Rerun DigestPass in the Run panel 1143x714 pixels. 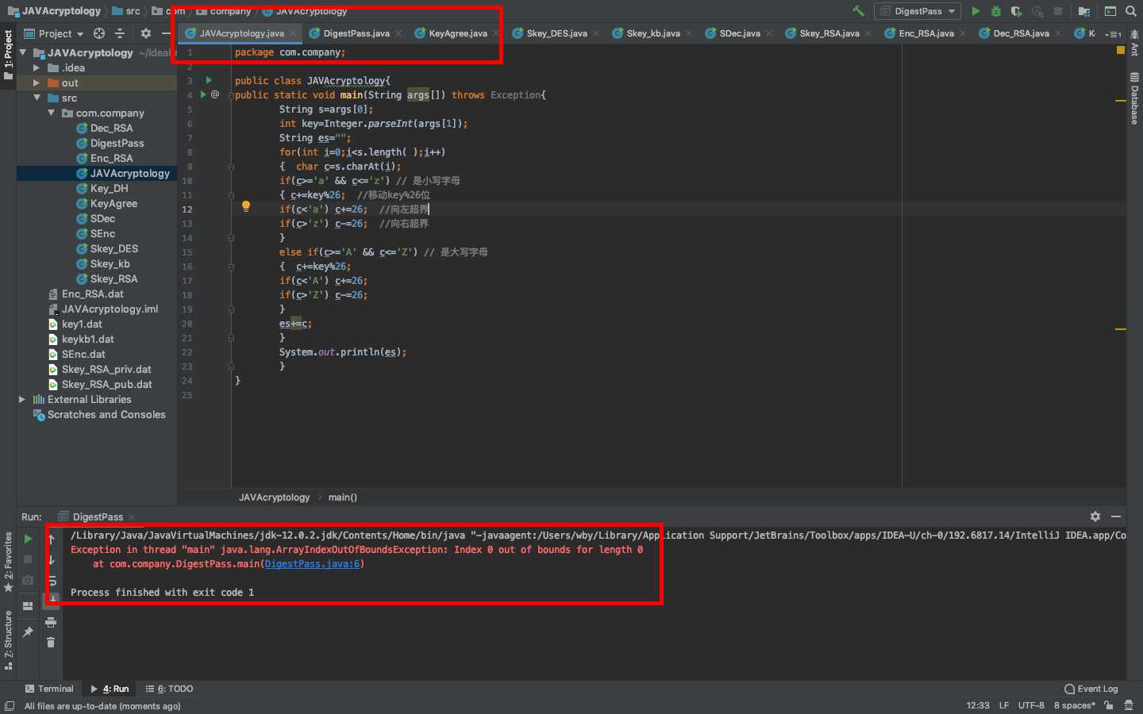point(28,539)
